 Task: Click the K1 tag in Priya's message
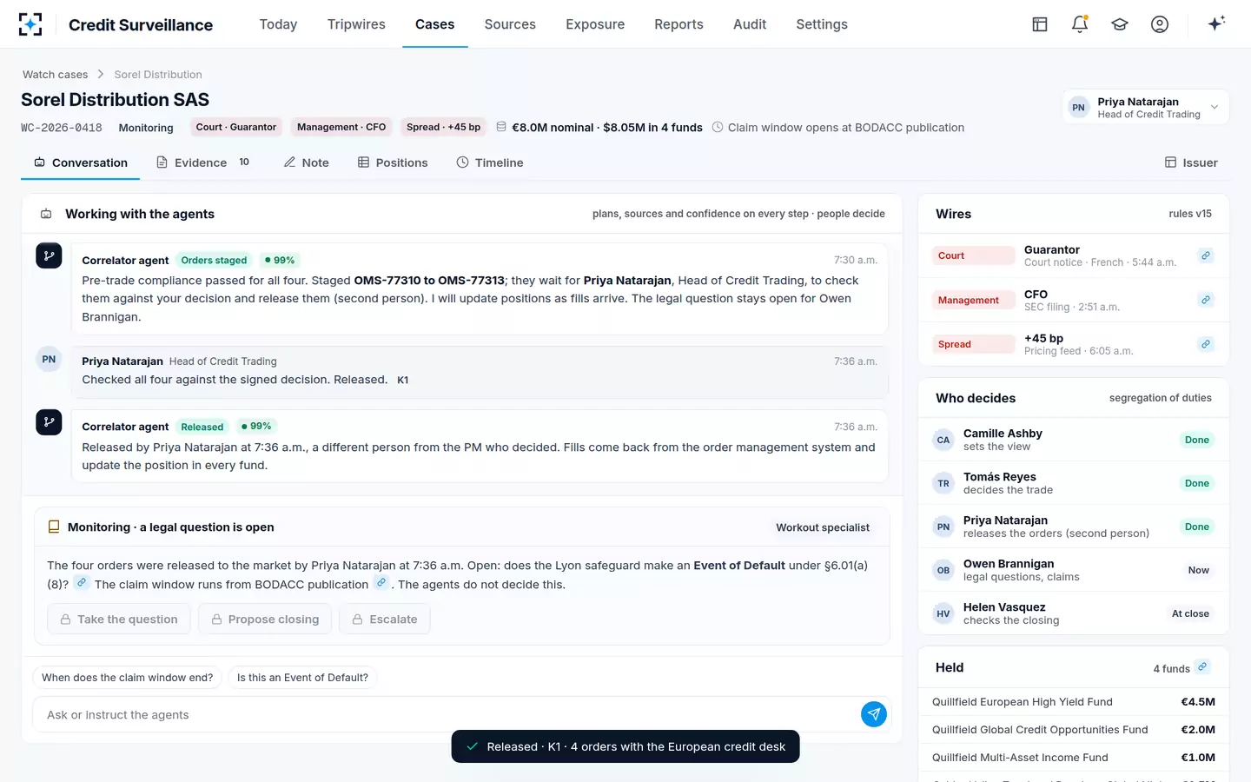click(403, 380)
